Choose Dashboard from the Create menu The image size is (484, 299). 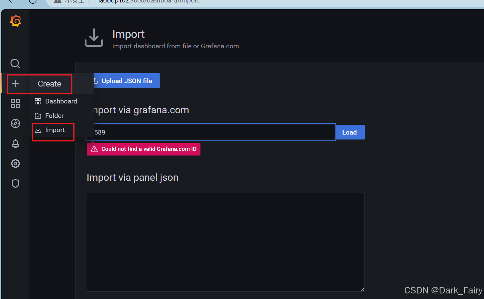(x=56, y=101)
